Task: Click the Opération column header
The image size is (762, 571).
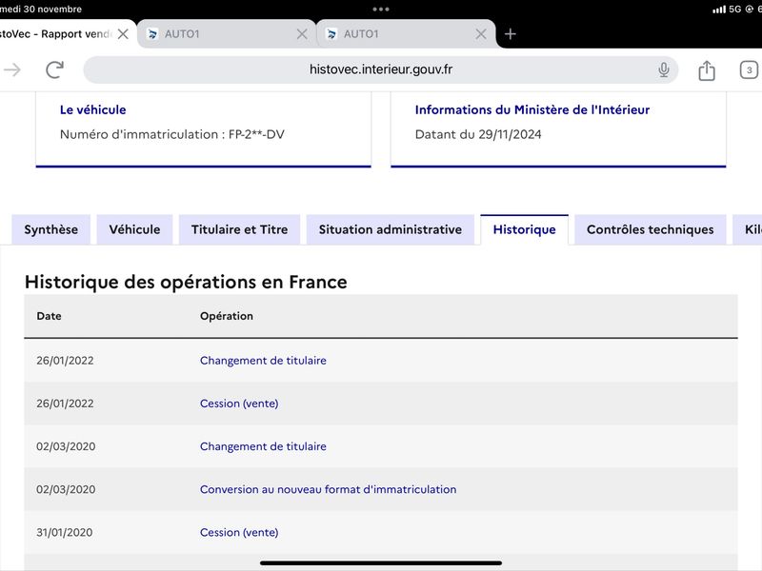Action: coord(227,316)
